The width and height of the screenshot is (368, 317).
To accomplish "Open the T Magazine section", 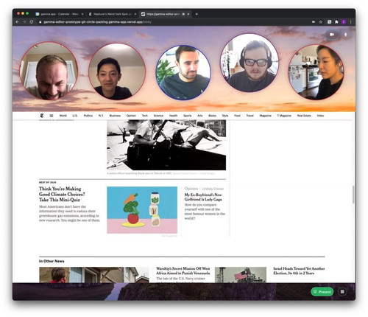I will 284,116.
